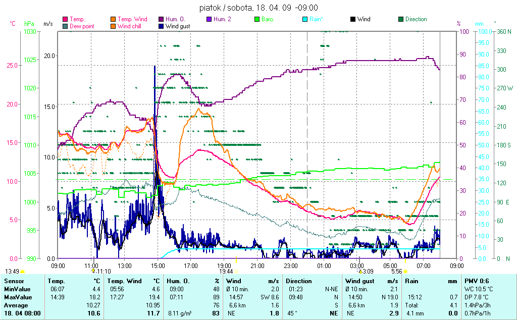517x320 pixels.
Task: Click the '8.11 g/m³' humidity value
Action: (x=180, y=313)
